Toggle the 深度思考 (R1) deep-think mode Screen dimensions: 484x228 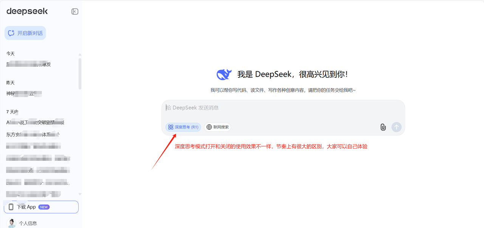click(x=183, y=127)
